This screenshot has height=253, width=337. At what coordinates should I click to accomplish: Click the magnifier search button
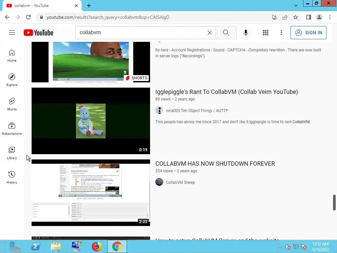tap(226, 33)
